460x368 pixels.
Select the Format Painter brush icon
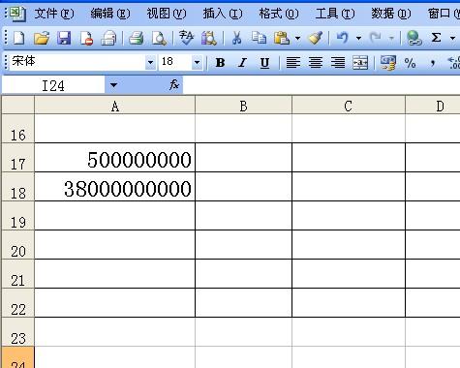click(x=316, y=38)
